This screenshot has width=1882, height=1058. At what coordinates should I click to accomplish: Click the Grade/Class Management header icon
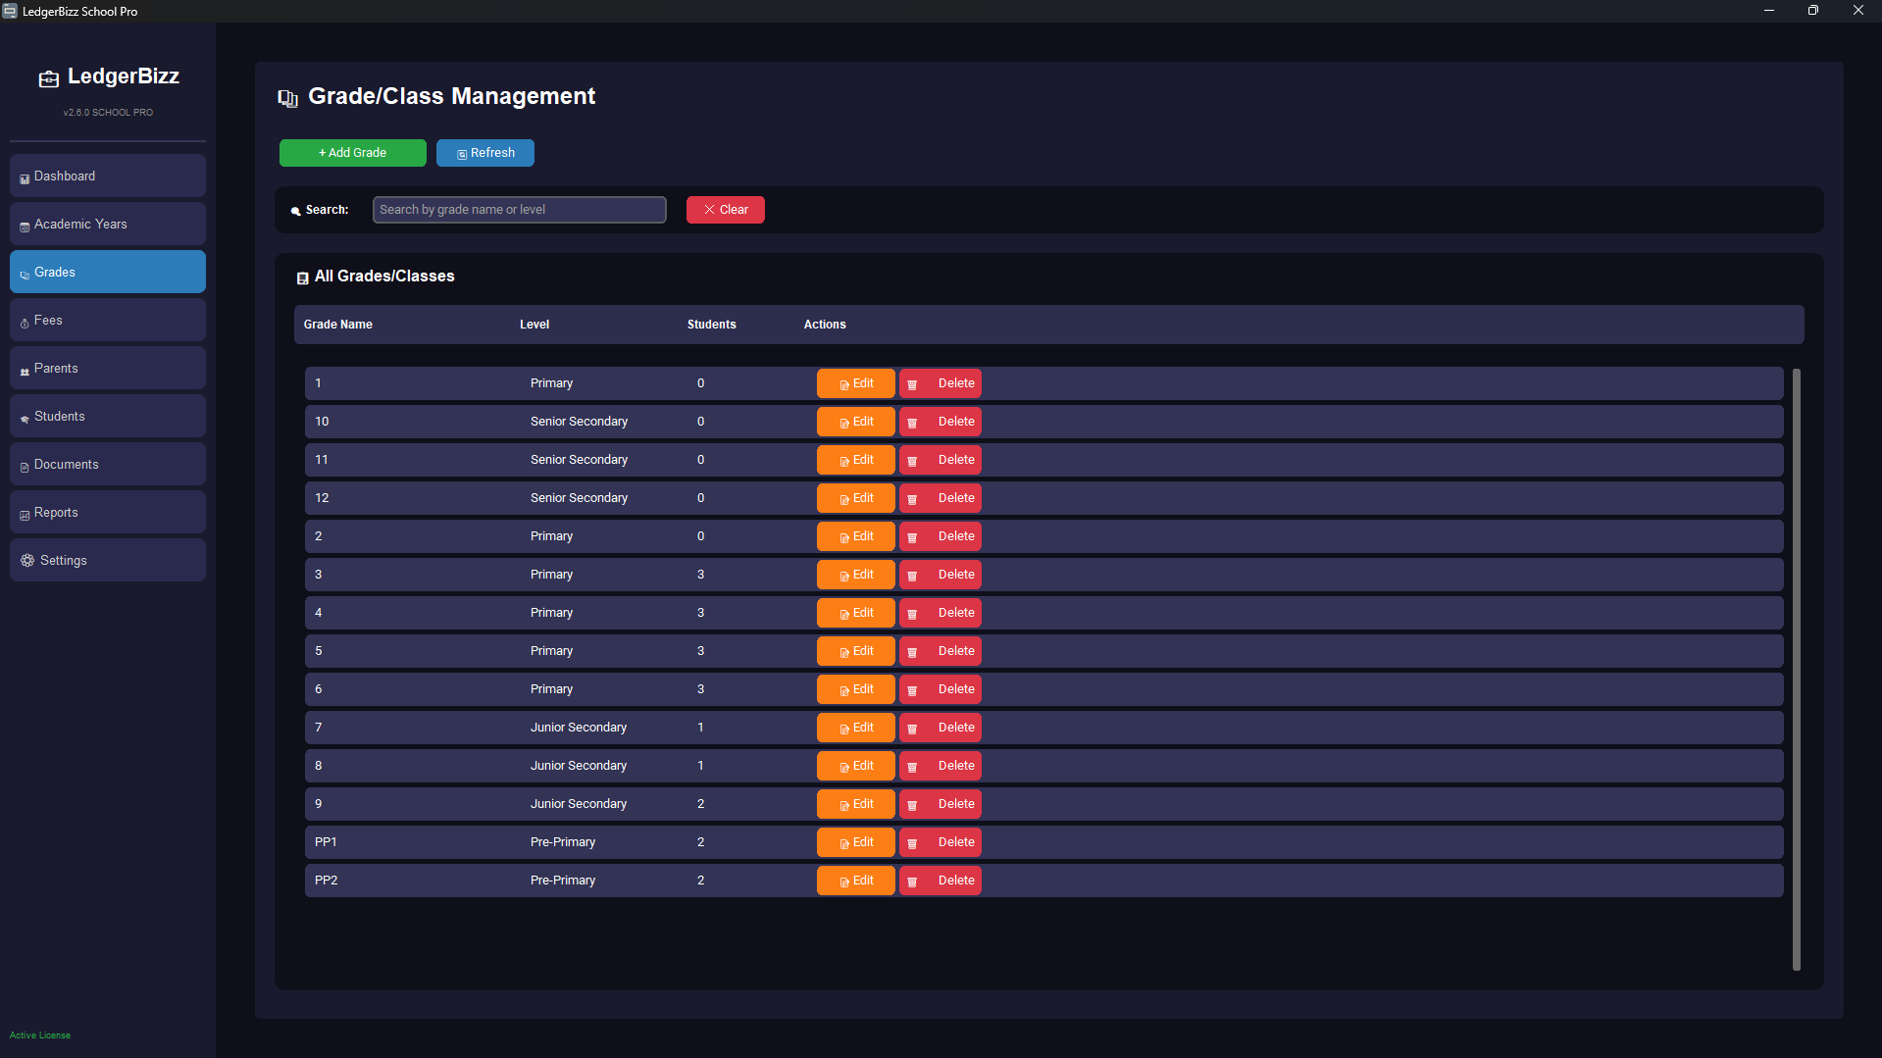pyautogui.click(x=287, y=98)
